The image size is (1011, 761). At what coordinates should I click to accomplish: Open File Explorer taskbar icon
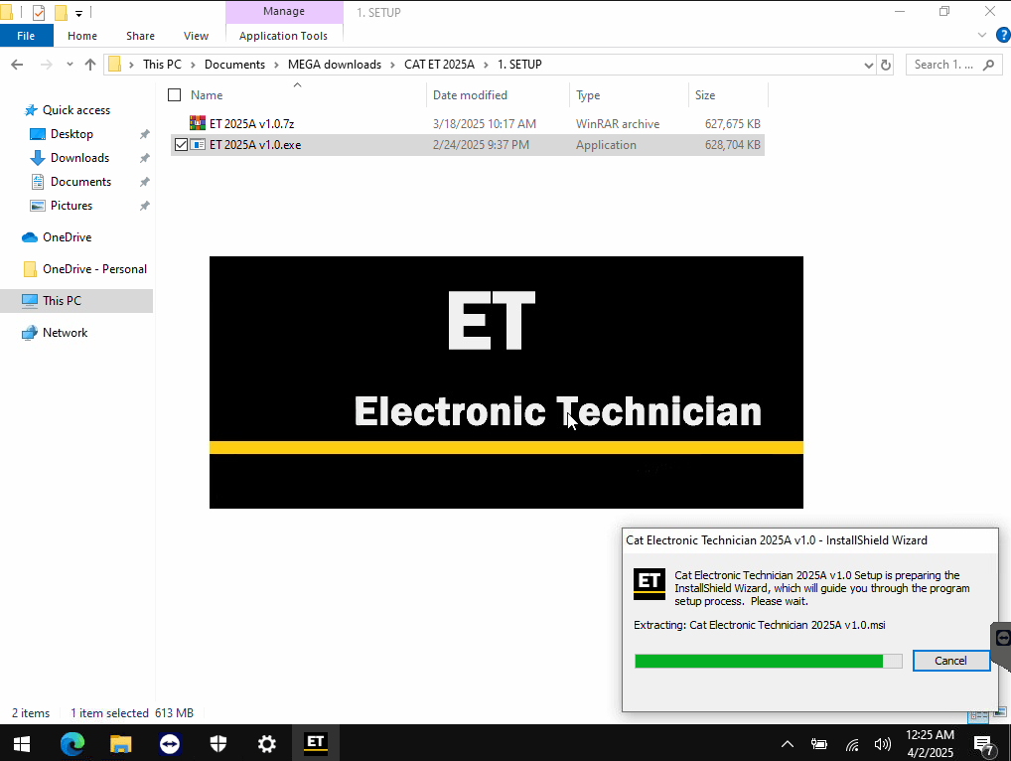point(120,743)
